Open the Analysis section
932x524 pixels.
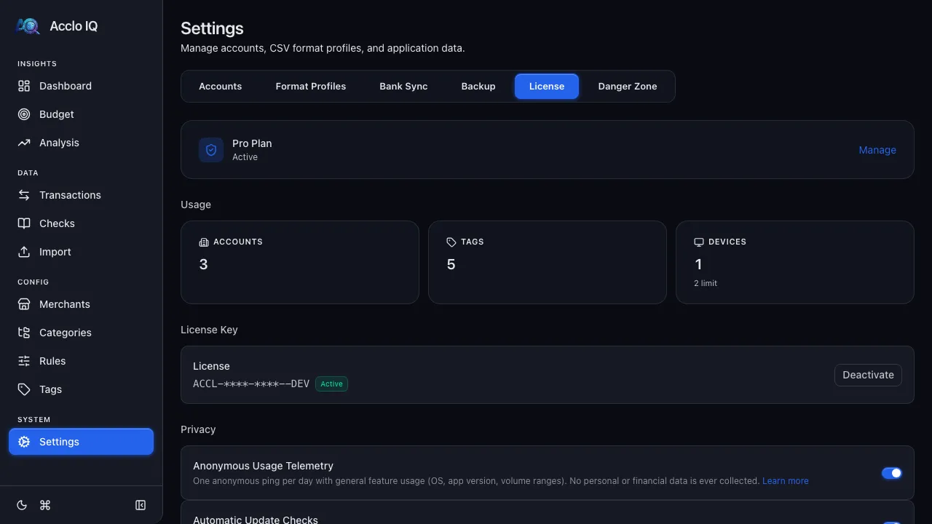(81, 143)
